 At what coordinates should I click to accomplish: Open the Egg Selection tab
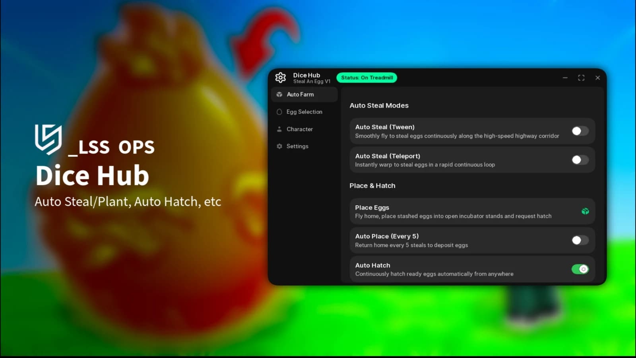[x=304, y=112]
